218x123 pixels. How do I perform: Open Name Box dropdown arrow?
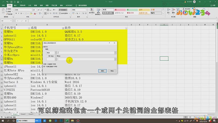click(11, 21)
